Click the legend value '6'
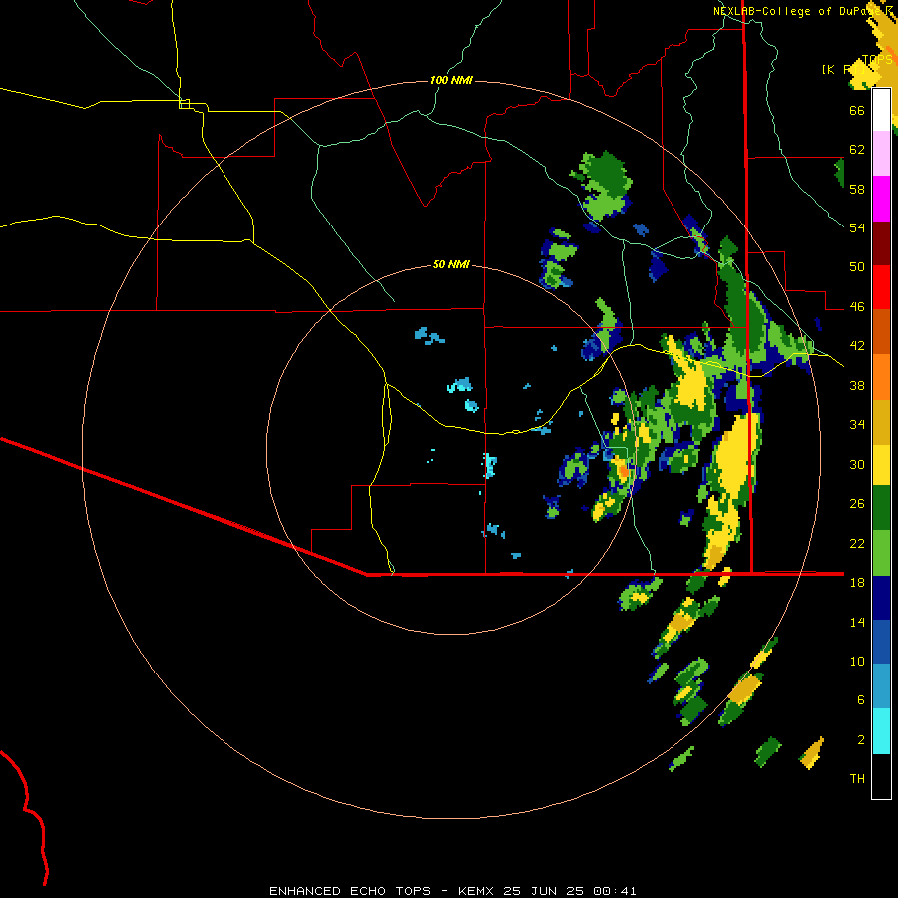Viewport: 898px width, 898px height. (x=861, y=700)
